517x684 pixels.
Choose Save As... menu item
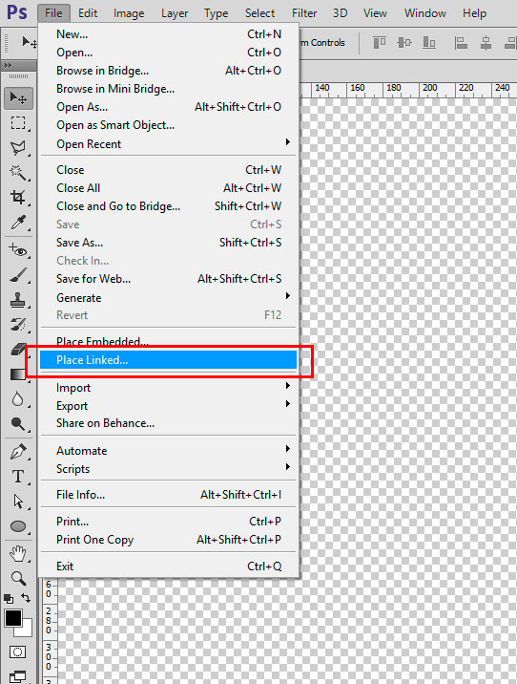click(168, 242)
